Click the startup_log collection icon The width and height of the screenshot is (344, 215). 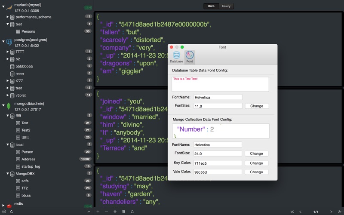pos(18,166)
